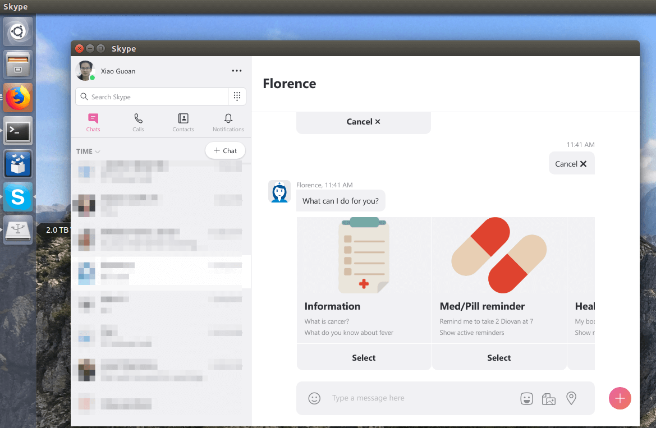Switch to the Calls tab
The width and height of the screenshot is (656, 428).
click(138, 122)
